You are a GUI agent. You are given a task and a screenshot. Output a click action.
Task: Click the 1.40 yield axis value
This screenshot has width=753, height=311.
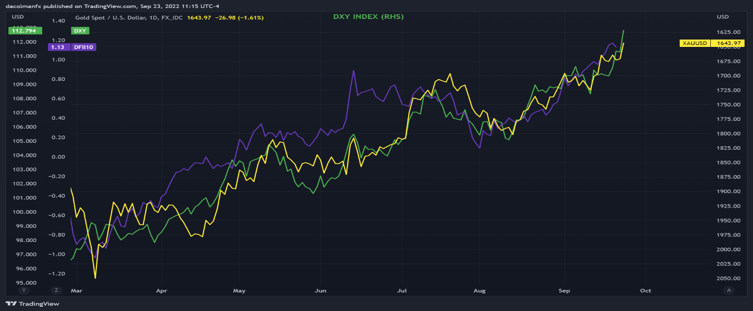click(59, 21)
